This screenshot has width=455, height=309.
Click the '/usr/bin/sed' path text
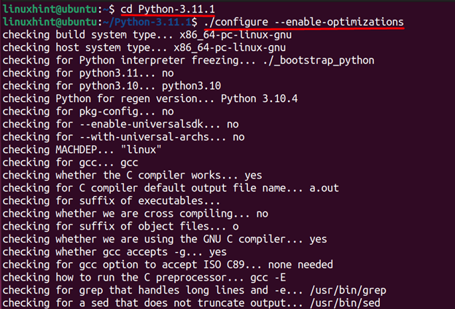coord(345,303)
